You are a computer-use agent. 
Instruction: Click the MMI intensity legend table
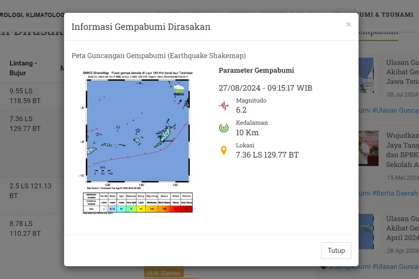pyautogui.click(x=138, y=203)
